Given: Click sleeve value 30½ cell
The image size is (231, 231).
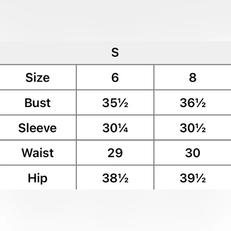Looking at the screenshot, I should coord(193,127).
